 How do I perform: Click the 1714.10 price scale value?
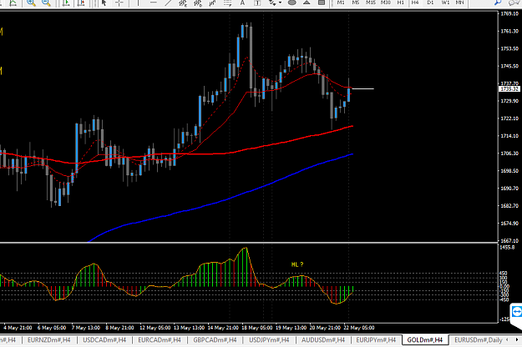click(x=509, y=136)
